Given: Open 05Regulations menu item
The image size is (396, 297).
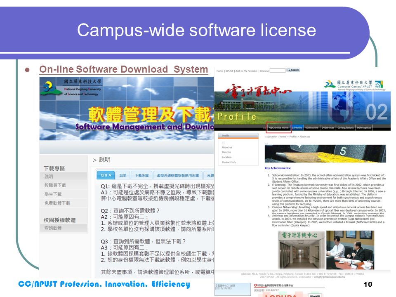Looking at the screenshot, I should point(346,127).
